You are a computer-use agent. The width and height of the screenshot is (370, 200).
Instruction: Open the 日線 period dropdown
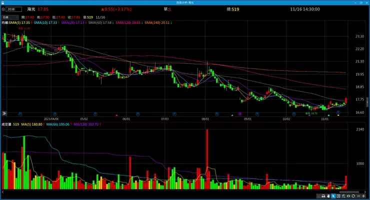tap(10, 17)
